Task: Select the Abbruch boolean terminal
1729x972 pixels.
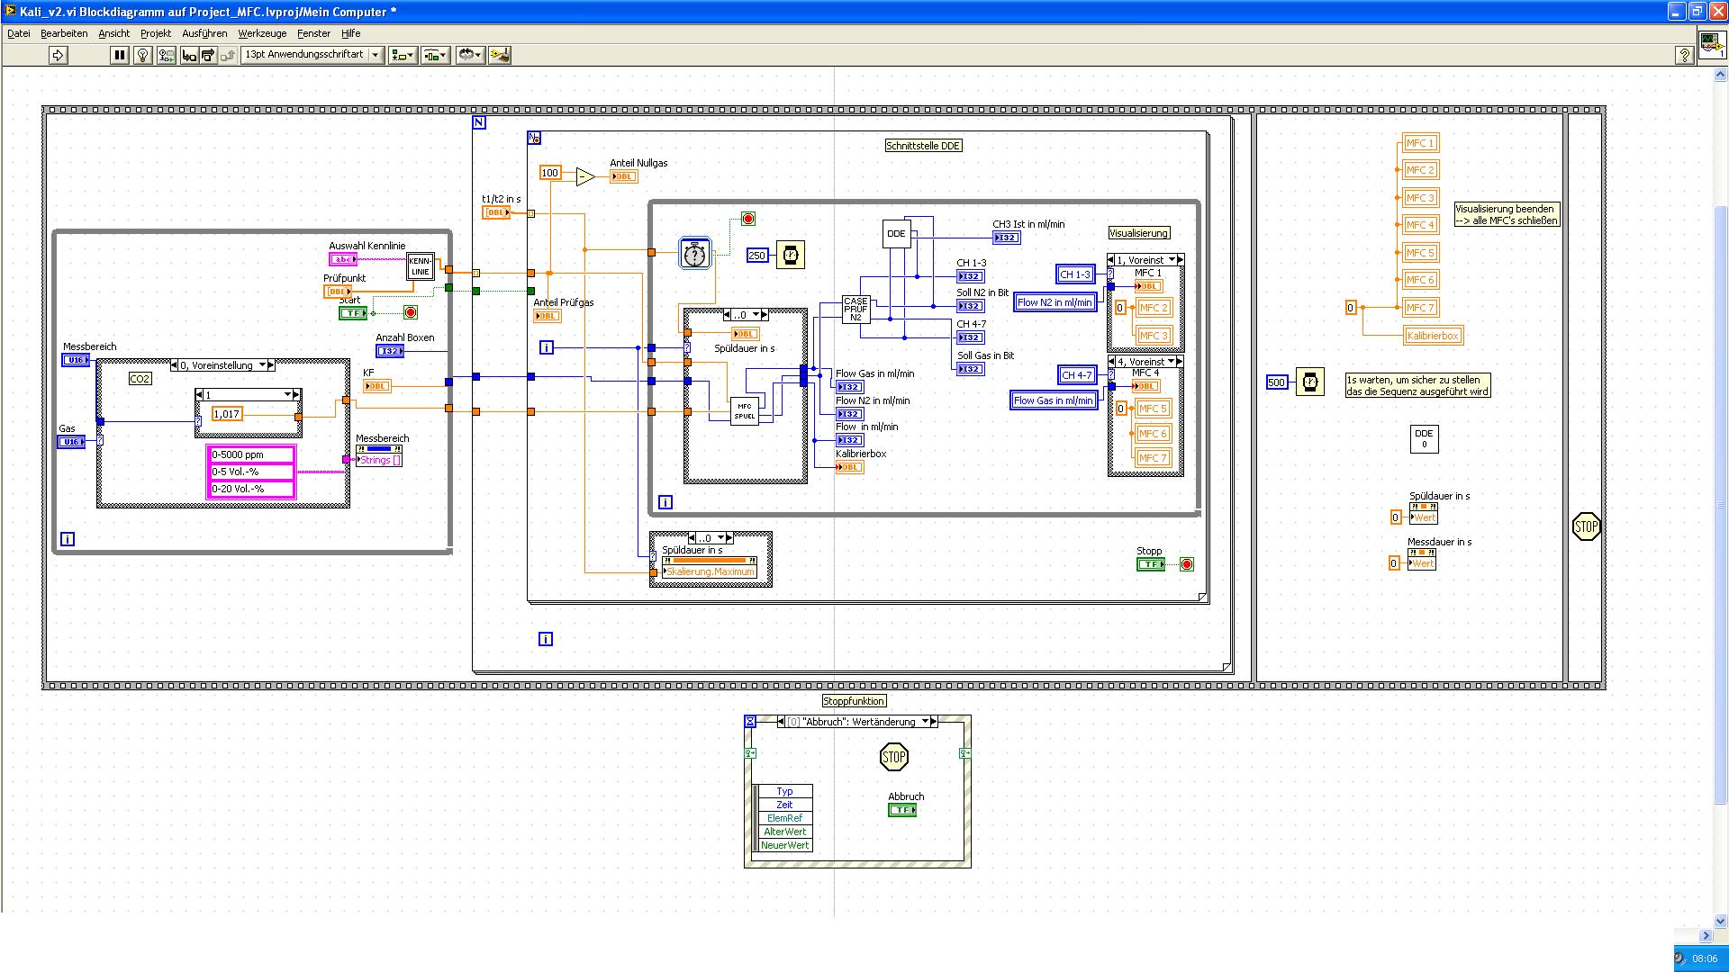Action: tap(901, 810)
